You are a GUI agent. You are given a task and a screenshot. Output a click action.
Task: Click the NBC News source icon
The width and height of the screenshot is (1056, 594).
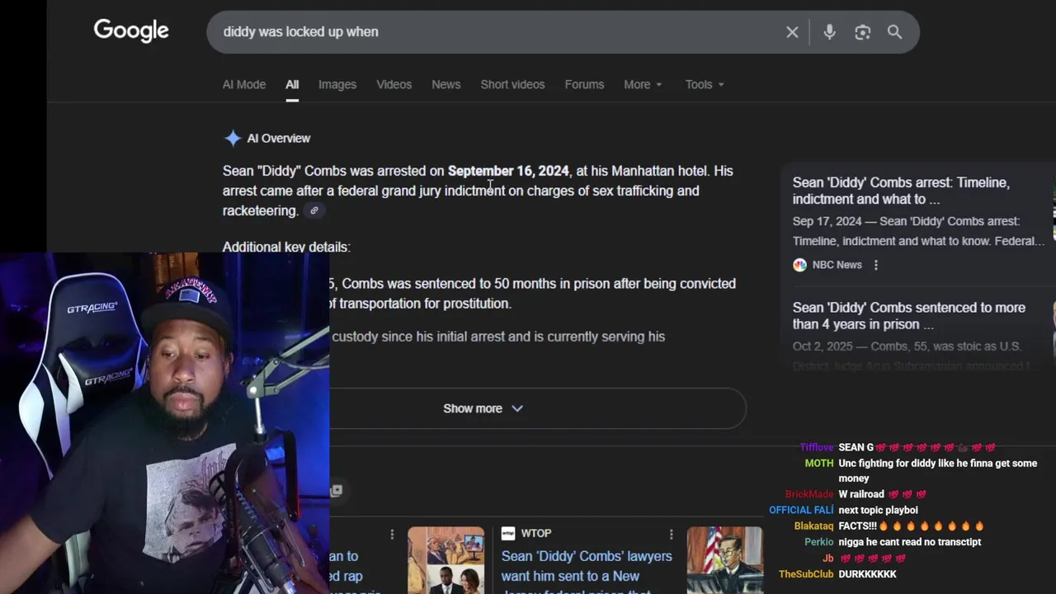[x=799, y=265]
